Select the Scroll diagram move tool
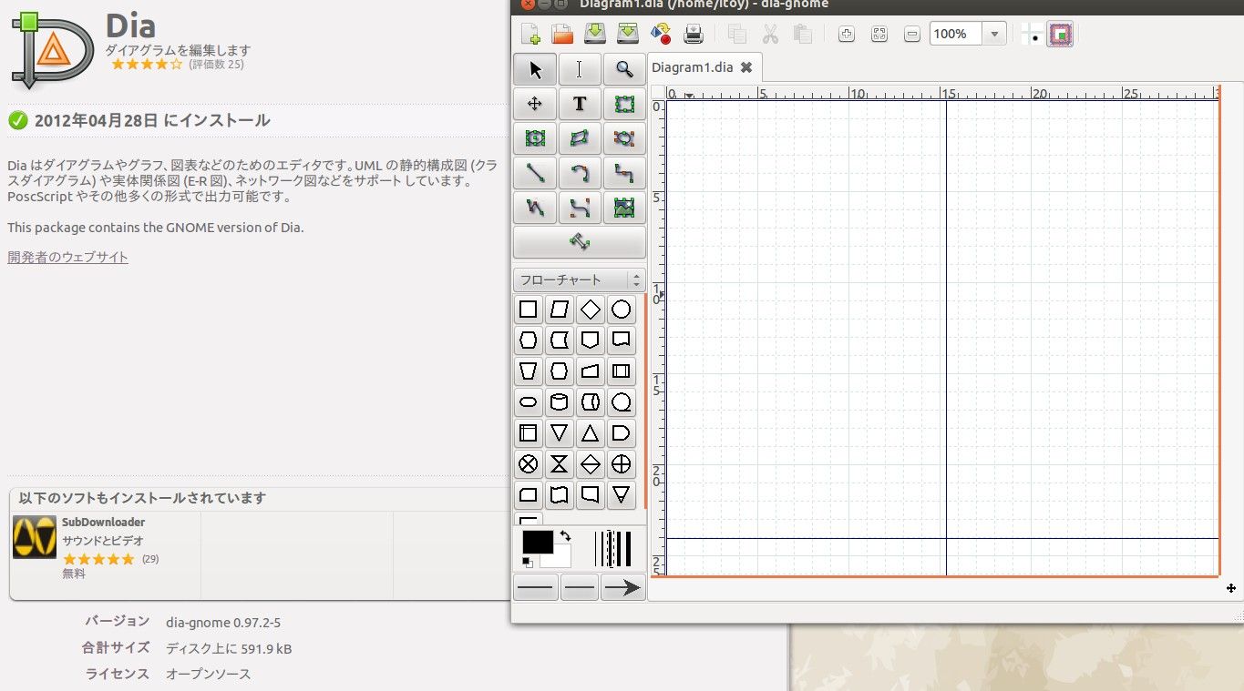Image resolution: width=1244 pixels, height=691 pixels. pyautogui.click(x=535, y=104)
